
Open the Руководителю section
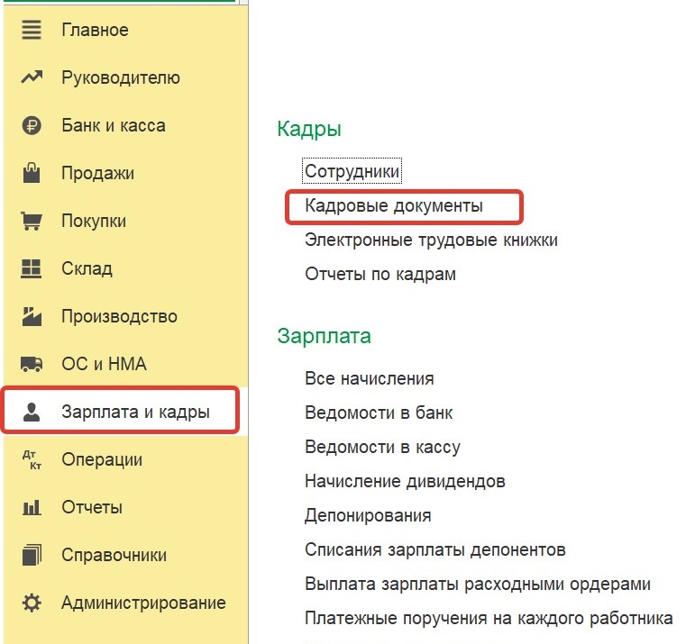121,77
